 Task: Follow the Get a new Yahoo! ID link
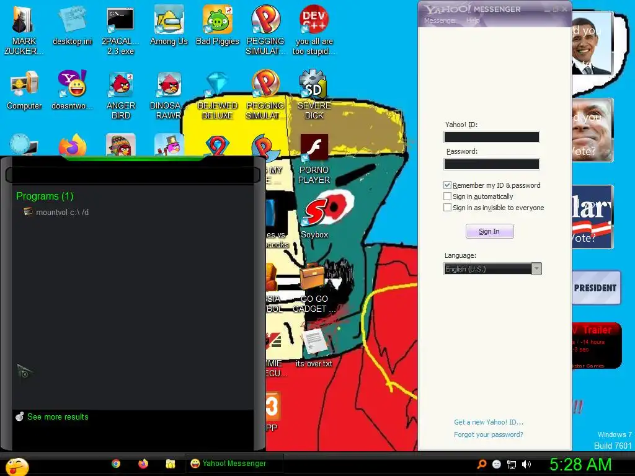click(489, 422)
